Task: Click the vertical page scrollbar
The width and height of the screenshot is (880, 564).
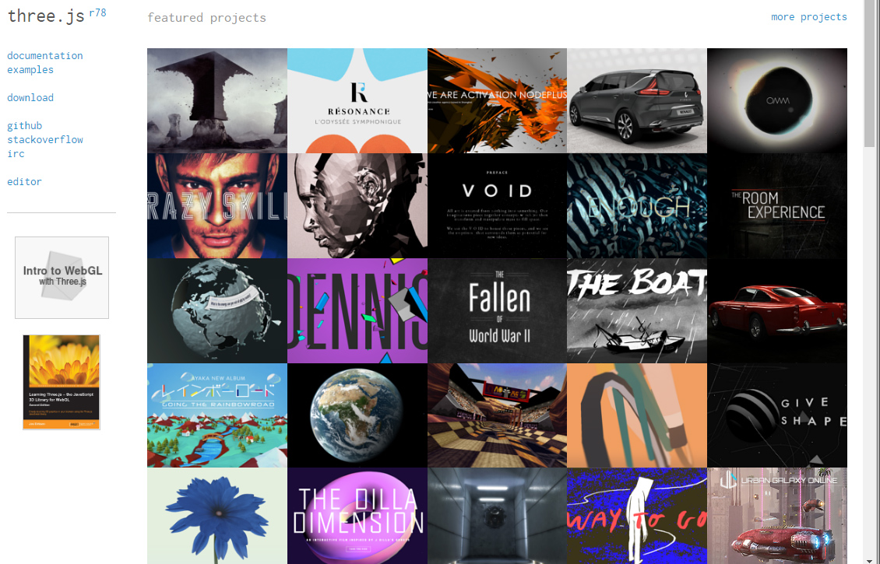Action: (870, 282)
